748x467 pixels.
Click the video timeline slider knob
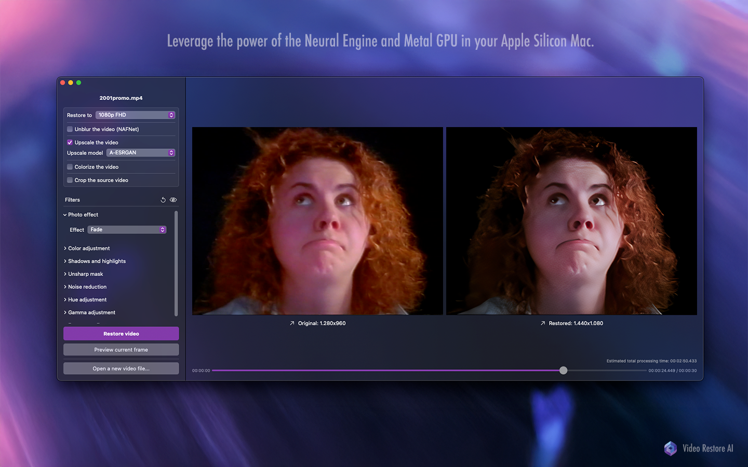(564, 370)
